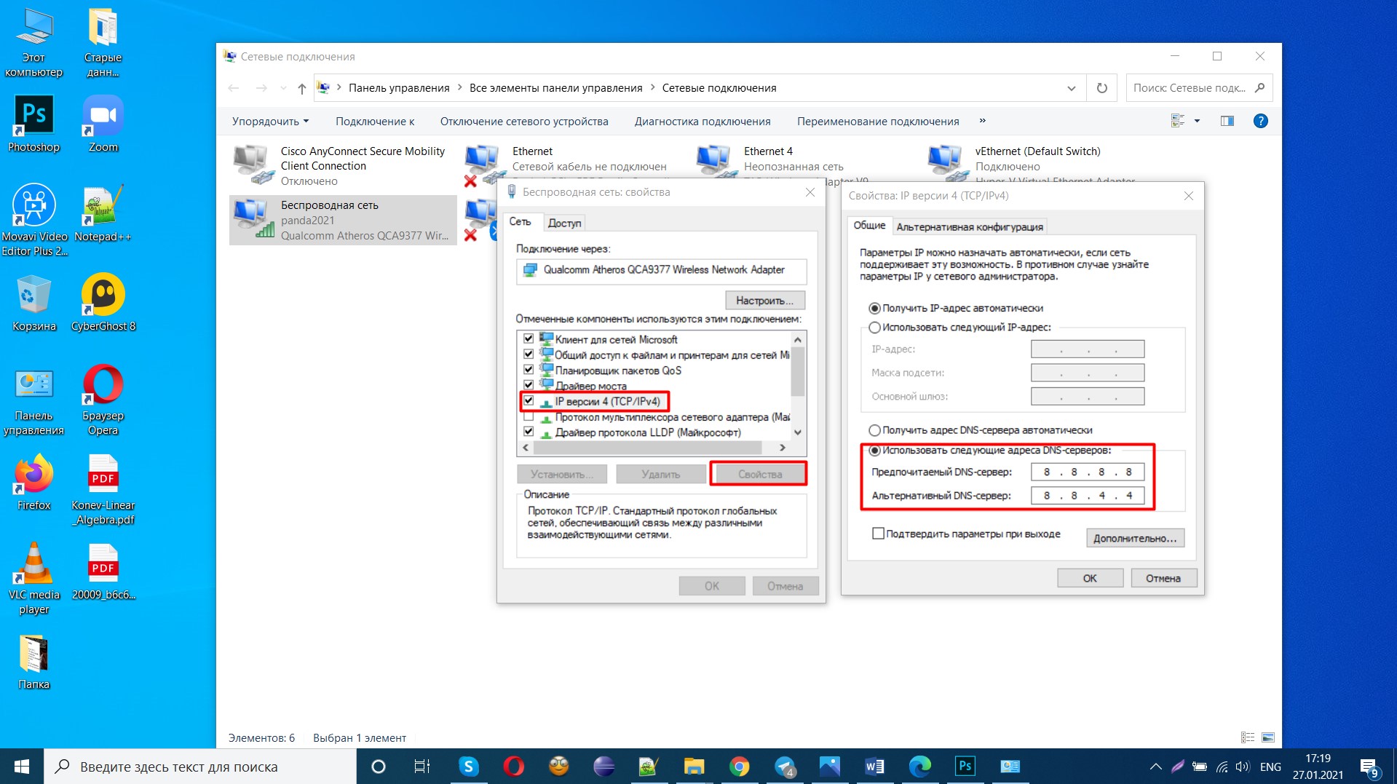Viewport: 1397px width, 784px height.
Task: Open the Альтернативная конфигурация tab
Action: tap(969, 226)
